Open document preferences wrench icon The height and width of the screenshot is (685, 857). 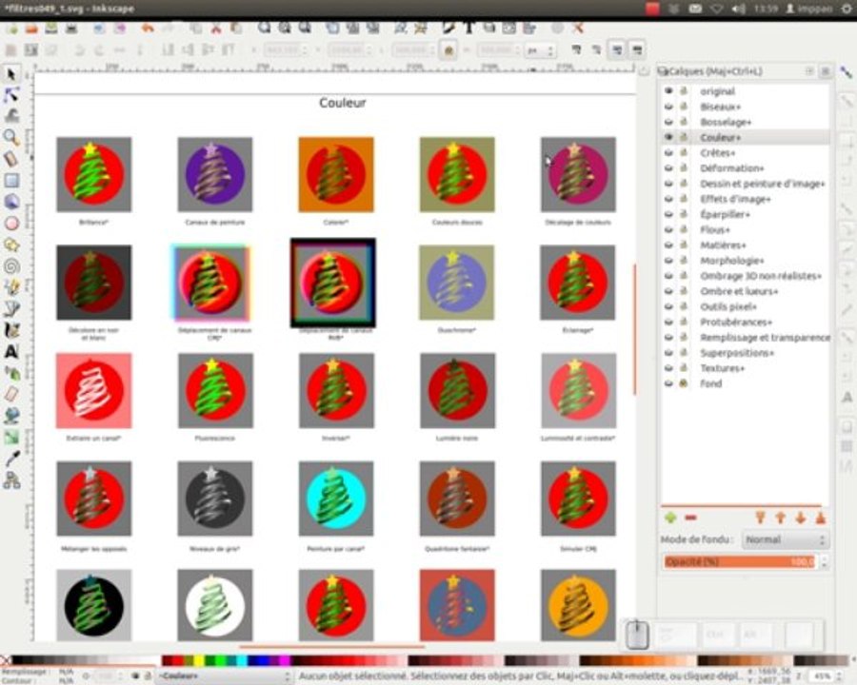(x=578, y=28)
